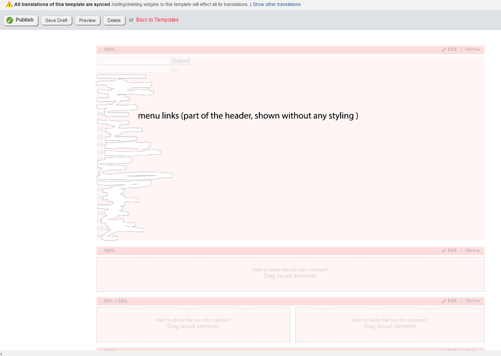Click the faded Submit button in the header
This screenshot has width=501, height=356.
[181, 61]
